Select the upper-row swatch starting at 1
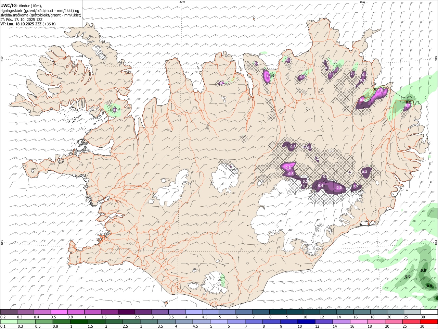Image resolution: width=438 pixels, height=329 pixels. coord(93,312)
